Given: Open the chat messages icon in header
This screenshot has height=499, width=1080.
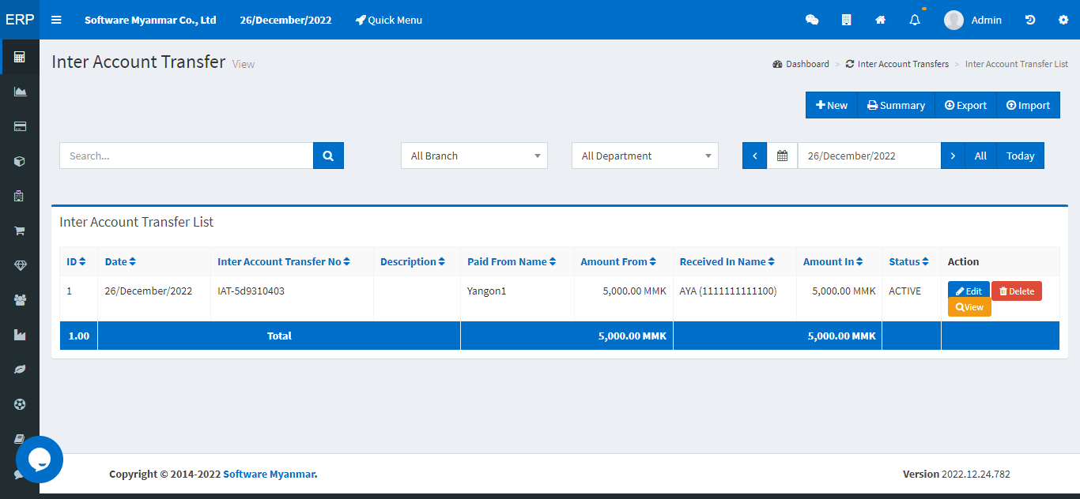Looking at the screenshot, I should tap(812, 20).
